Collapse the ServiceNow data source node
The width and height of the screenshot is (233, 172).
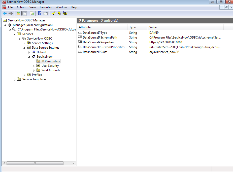(29, 57)
